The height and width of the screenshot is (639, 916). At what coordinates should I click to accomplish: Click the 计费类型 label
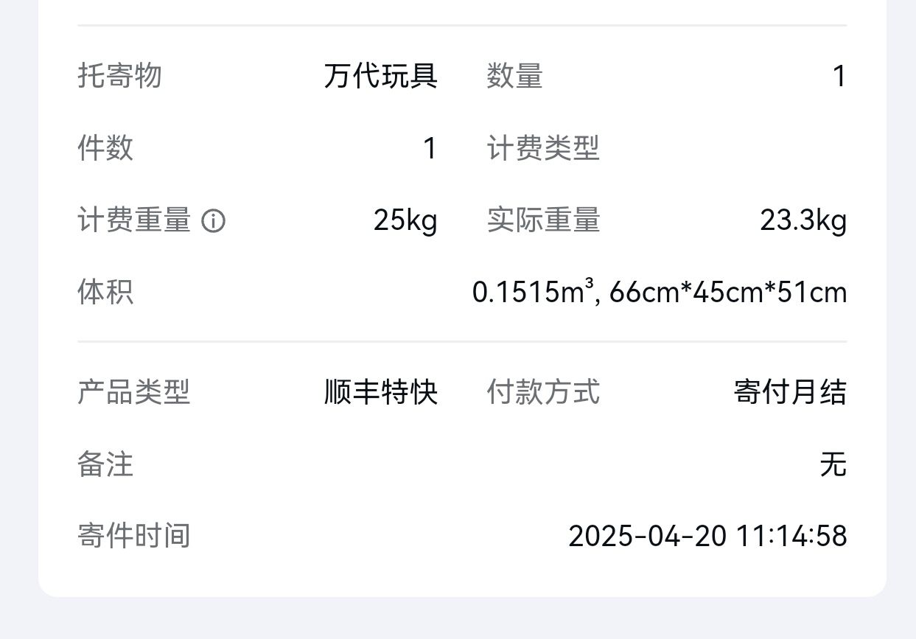tap(543, 148)
